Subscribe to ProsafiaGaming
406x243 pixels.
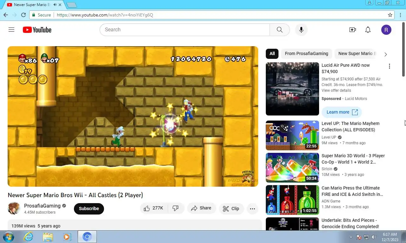point(89,209)
